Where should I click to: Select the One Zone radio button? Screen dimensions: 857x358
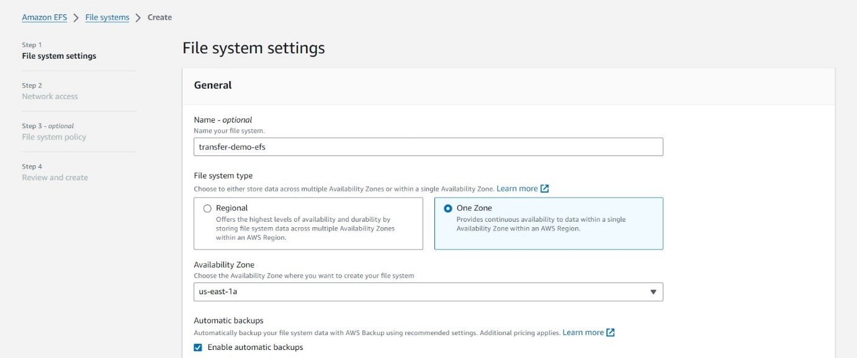point(448,209)
